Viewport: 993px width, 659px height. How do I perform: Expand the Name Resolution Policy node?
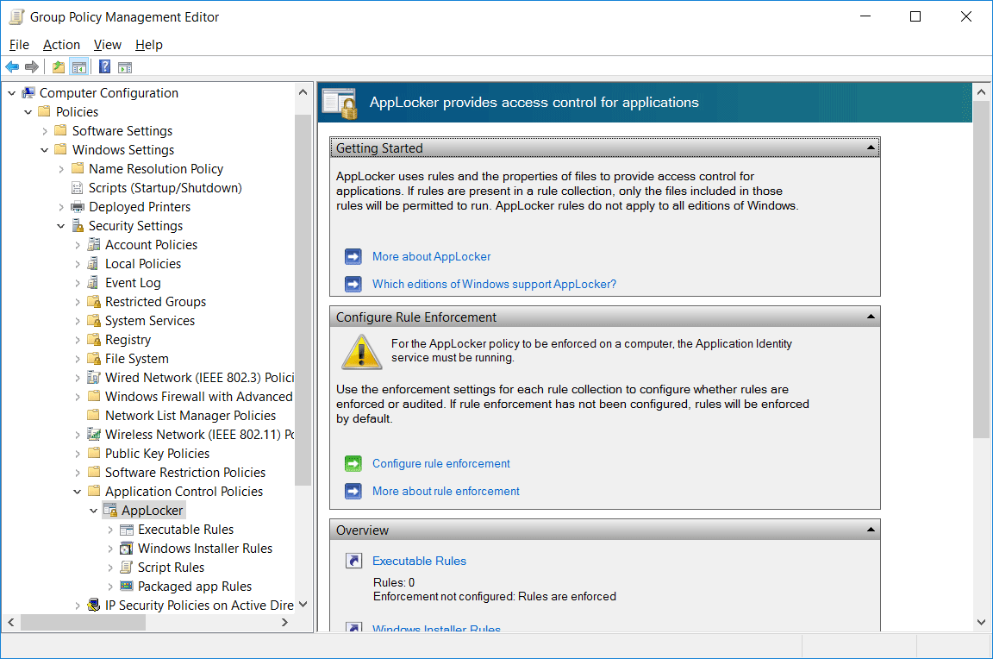tap(61, 169)
